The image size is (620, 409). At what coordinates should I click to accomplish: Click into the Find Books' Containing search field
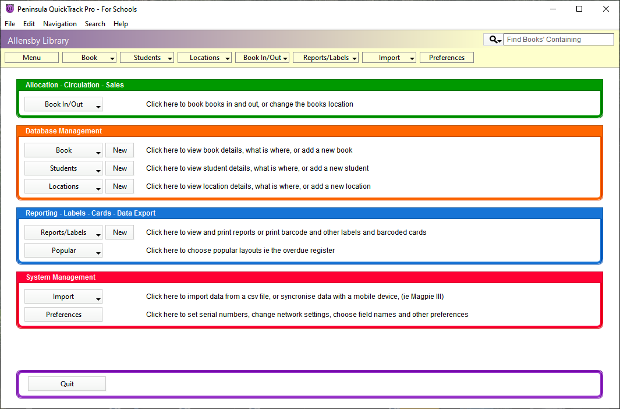tap(558, 40)
